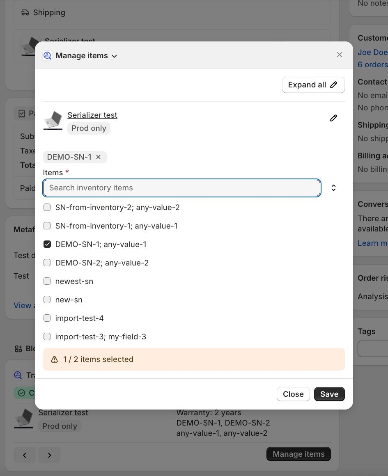
Task: Click the pencil edit icon beside Serializer test
Action: (x=333, y=118)
